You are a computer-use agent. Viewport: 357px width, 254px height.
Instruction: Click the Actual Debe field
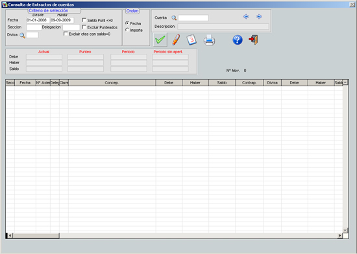[x=44, y=56]
